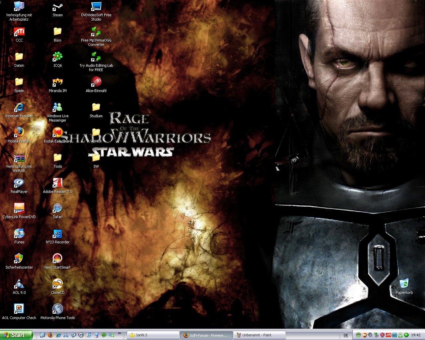Screen dimensions: 425x340
Task: Click the system clock showing 19:42
Action: pos(416,335)
